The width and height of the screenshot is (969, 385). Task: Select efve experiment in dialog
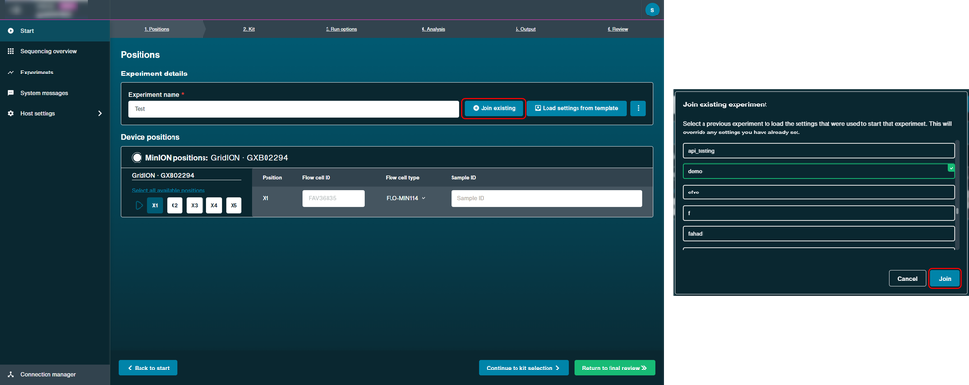click(820, 192)
